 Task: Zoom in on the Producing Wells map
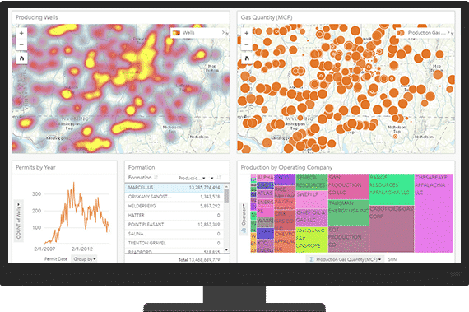(x=21, y=34)
